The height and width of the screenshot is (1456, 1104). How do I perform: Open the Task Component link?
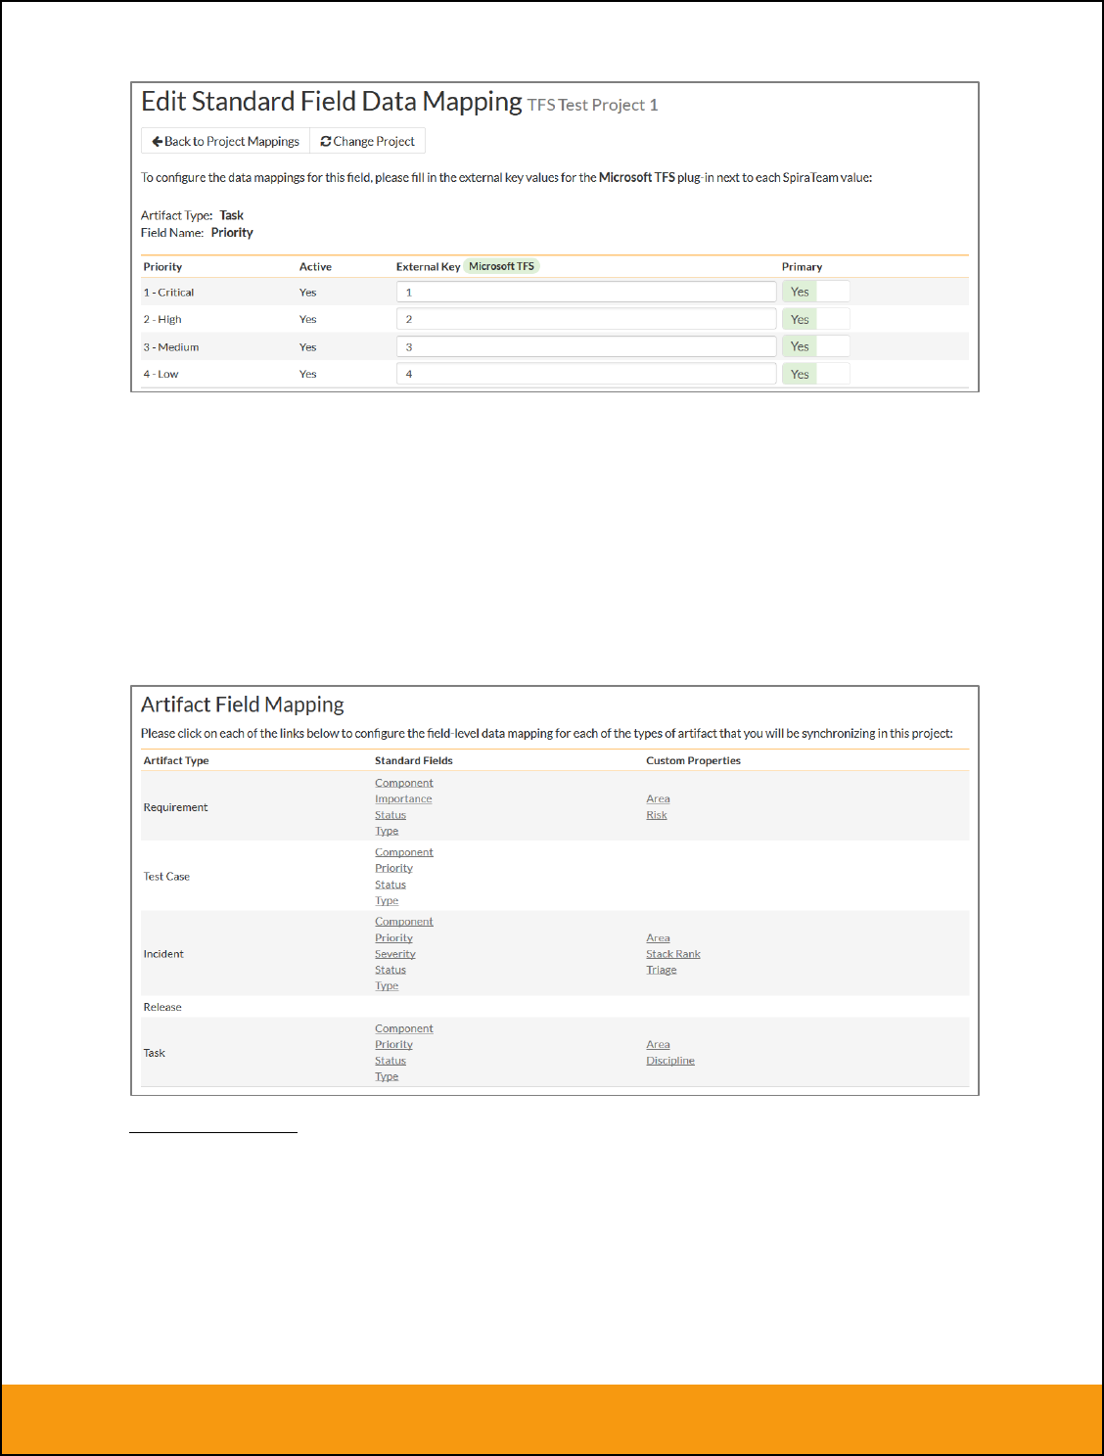click(403, 1028)
